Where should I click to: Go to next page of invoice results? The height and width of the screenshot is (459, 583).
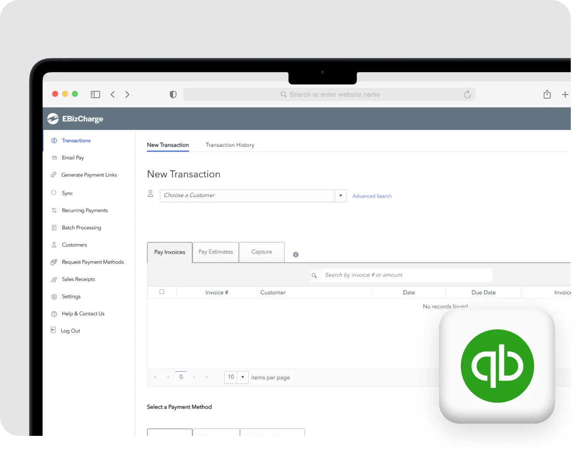pyautogui.click(x=194, y=377)
